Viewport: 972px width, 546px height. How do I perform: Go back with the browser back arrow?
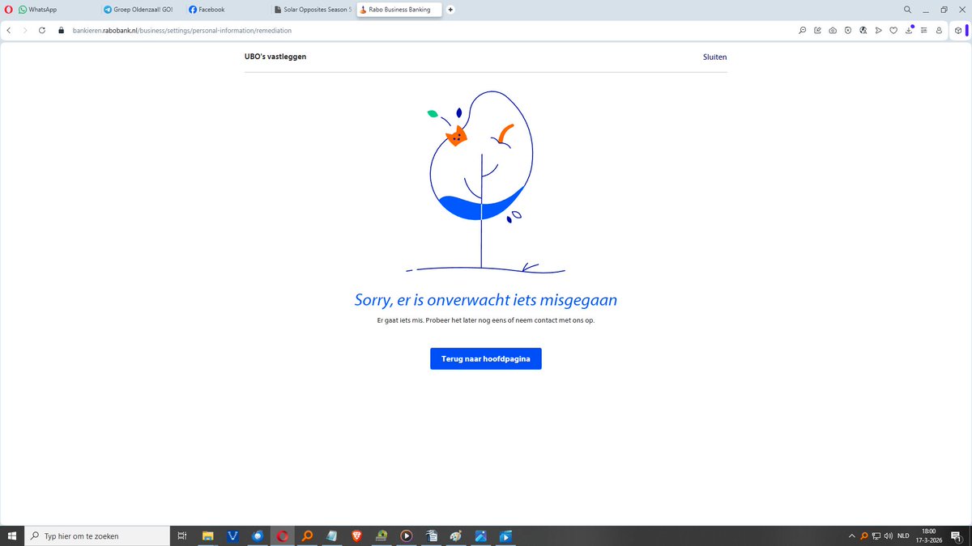coord(8,30)
